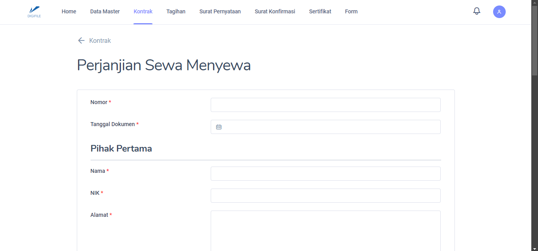Open the Surat Konfirmasi menu
This screenshot has height=251, width=538.
pyautogui.click(x=275, y=11)
